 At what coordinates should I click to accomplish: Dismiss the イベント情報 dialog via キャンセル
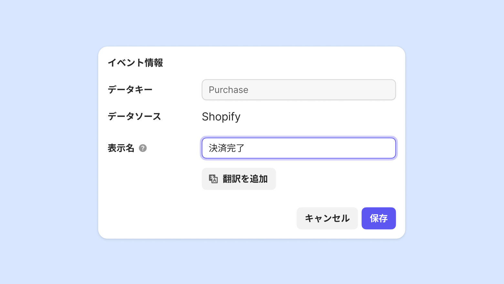327,218
